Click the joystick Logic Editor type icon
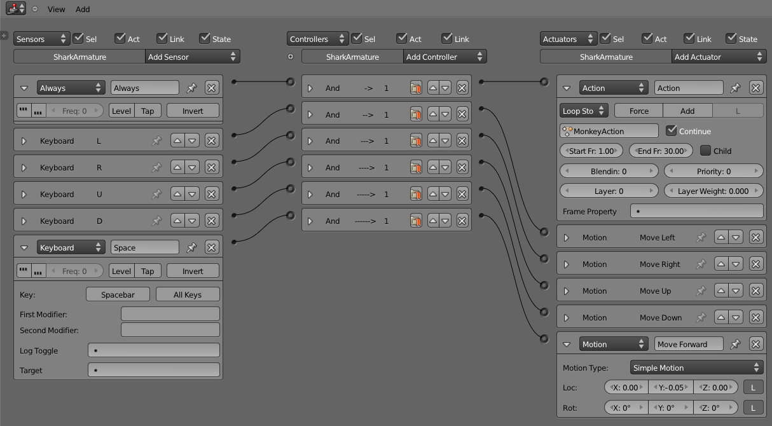 tap(11, 8)
